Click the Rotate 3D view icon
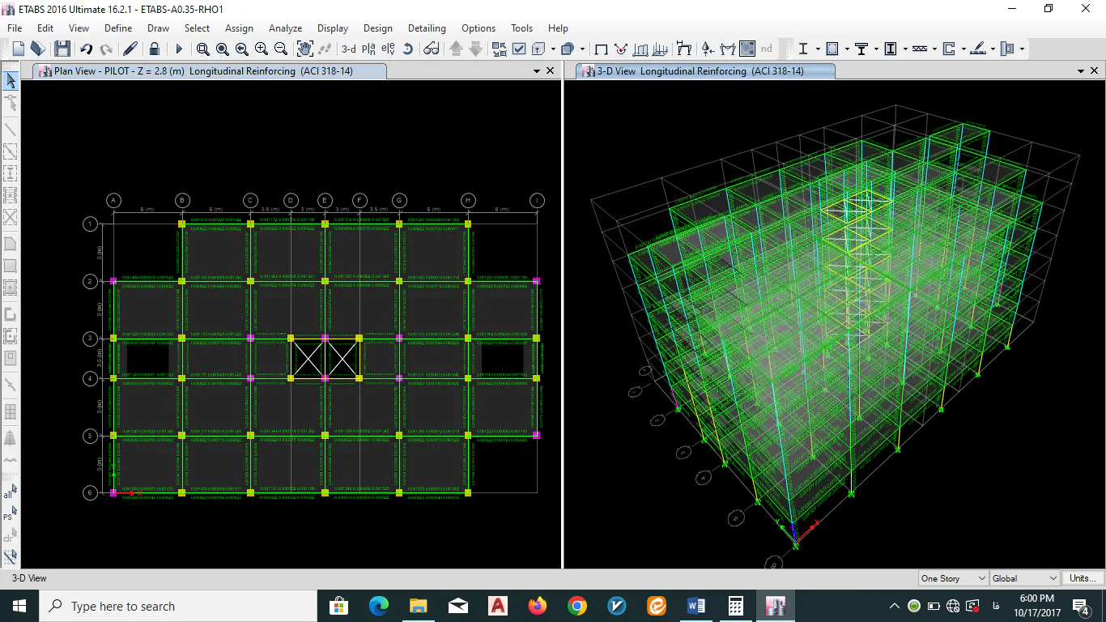The image size is (1106, 622). [408, 49]
